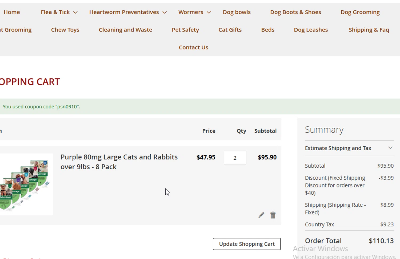Open Cat Gifts category
Image resolution: width=400 pixels, height=259 pixels.
click(230, 30)
